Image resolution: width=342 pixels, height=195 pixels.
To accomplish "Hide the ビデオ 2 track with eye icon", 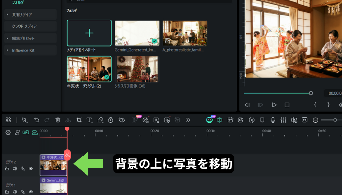I will pos(31,169).
